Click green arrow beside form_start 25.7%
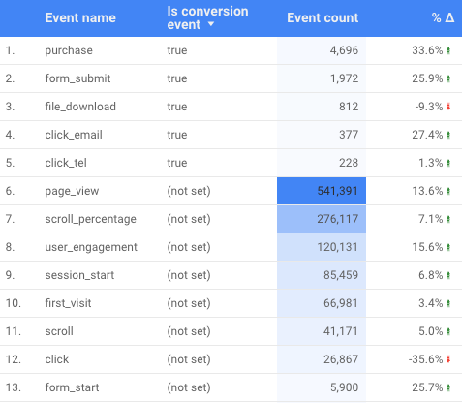Viewport: 462px width, 403px height. point(448,387)
